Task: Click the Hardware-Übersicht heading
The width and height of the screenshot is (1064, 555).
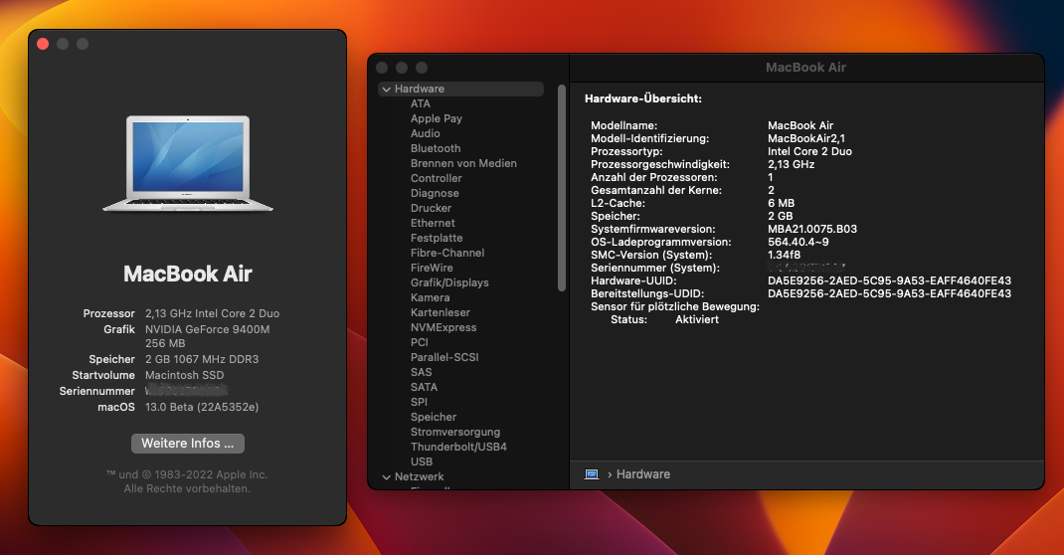Action: click(x=642, y=99)
